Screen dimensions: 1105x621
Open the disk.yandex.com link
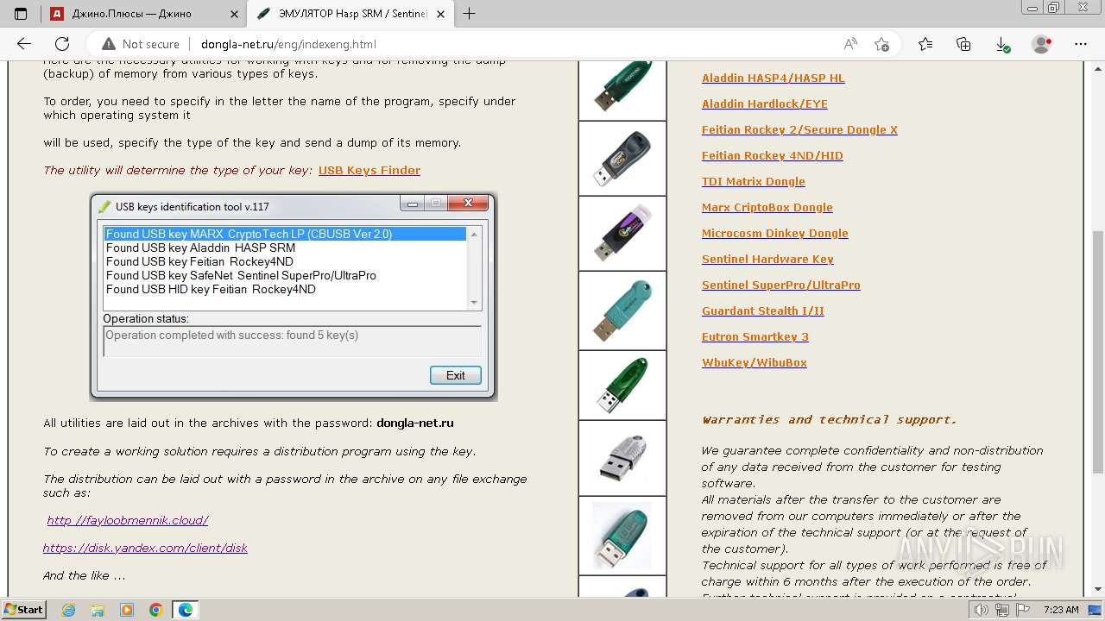tap(145, 548)
